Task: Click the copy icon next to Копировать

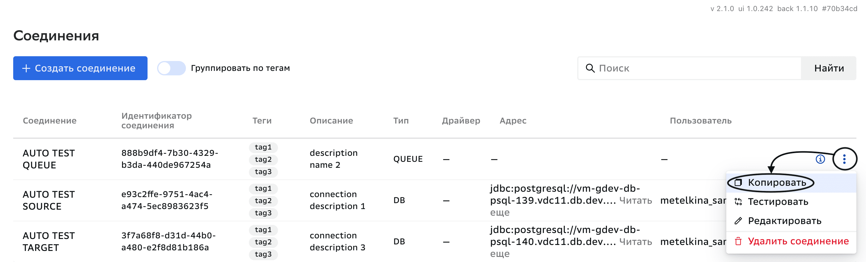Action: click(x=738, y=182)
